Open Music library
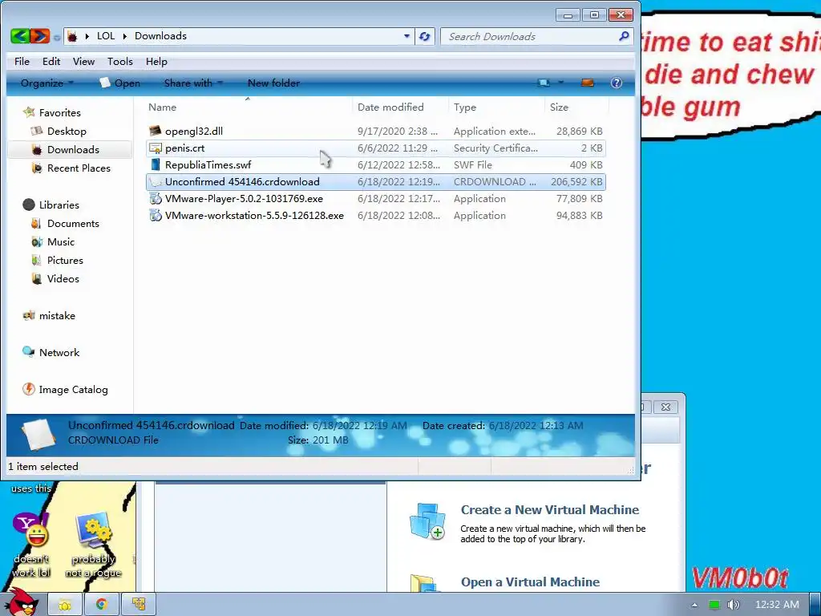 [x=61, y=241]
